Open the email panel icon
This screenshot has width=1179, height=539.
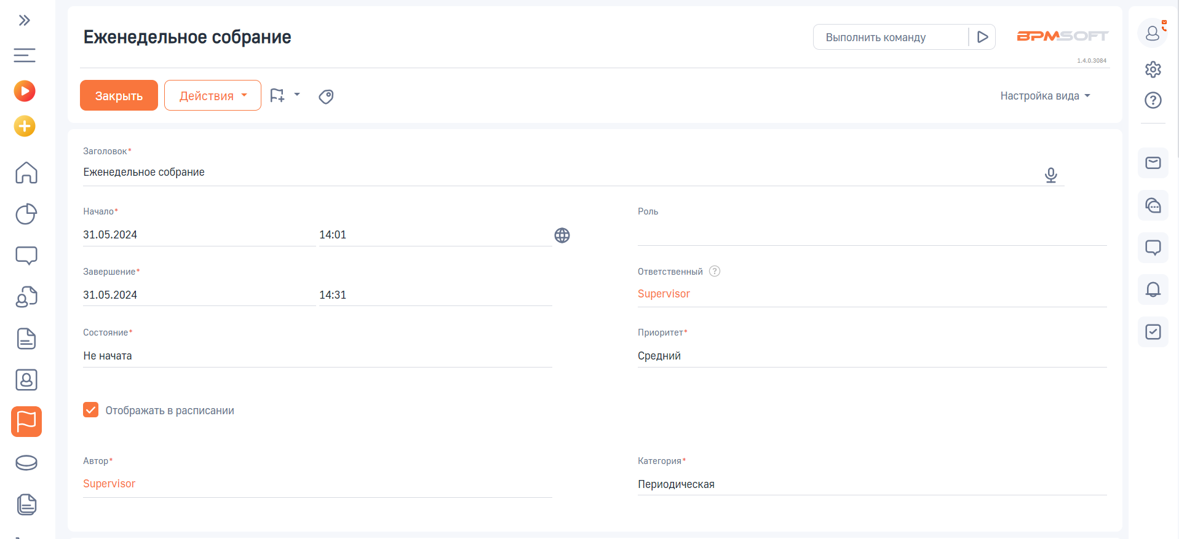pyautogui.click(x=1153, y=163)
